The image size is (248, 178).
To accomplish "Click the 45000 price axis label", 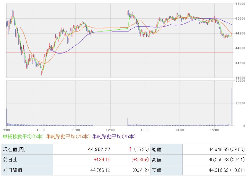I will [x=240, y=19].
